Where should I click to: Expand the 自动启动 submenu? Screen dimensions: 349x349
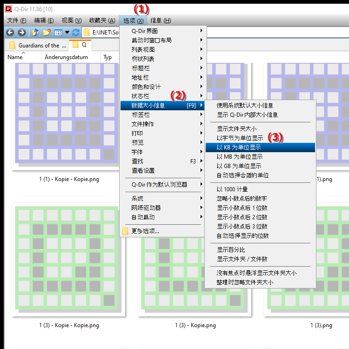(x=162, y=217)
